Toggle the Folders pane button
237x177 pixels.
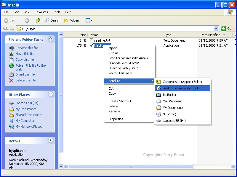72,20
